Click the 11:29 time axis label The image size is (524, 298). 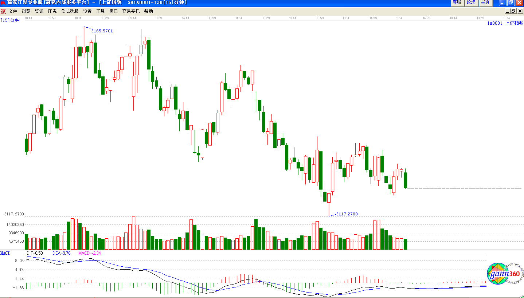click(x=159, y=18)
